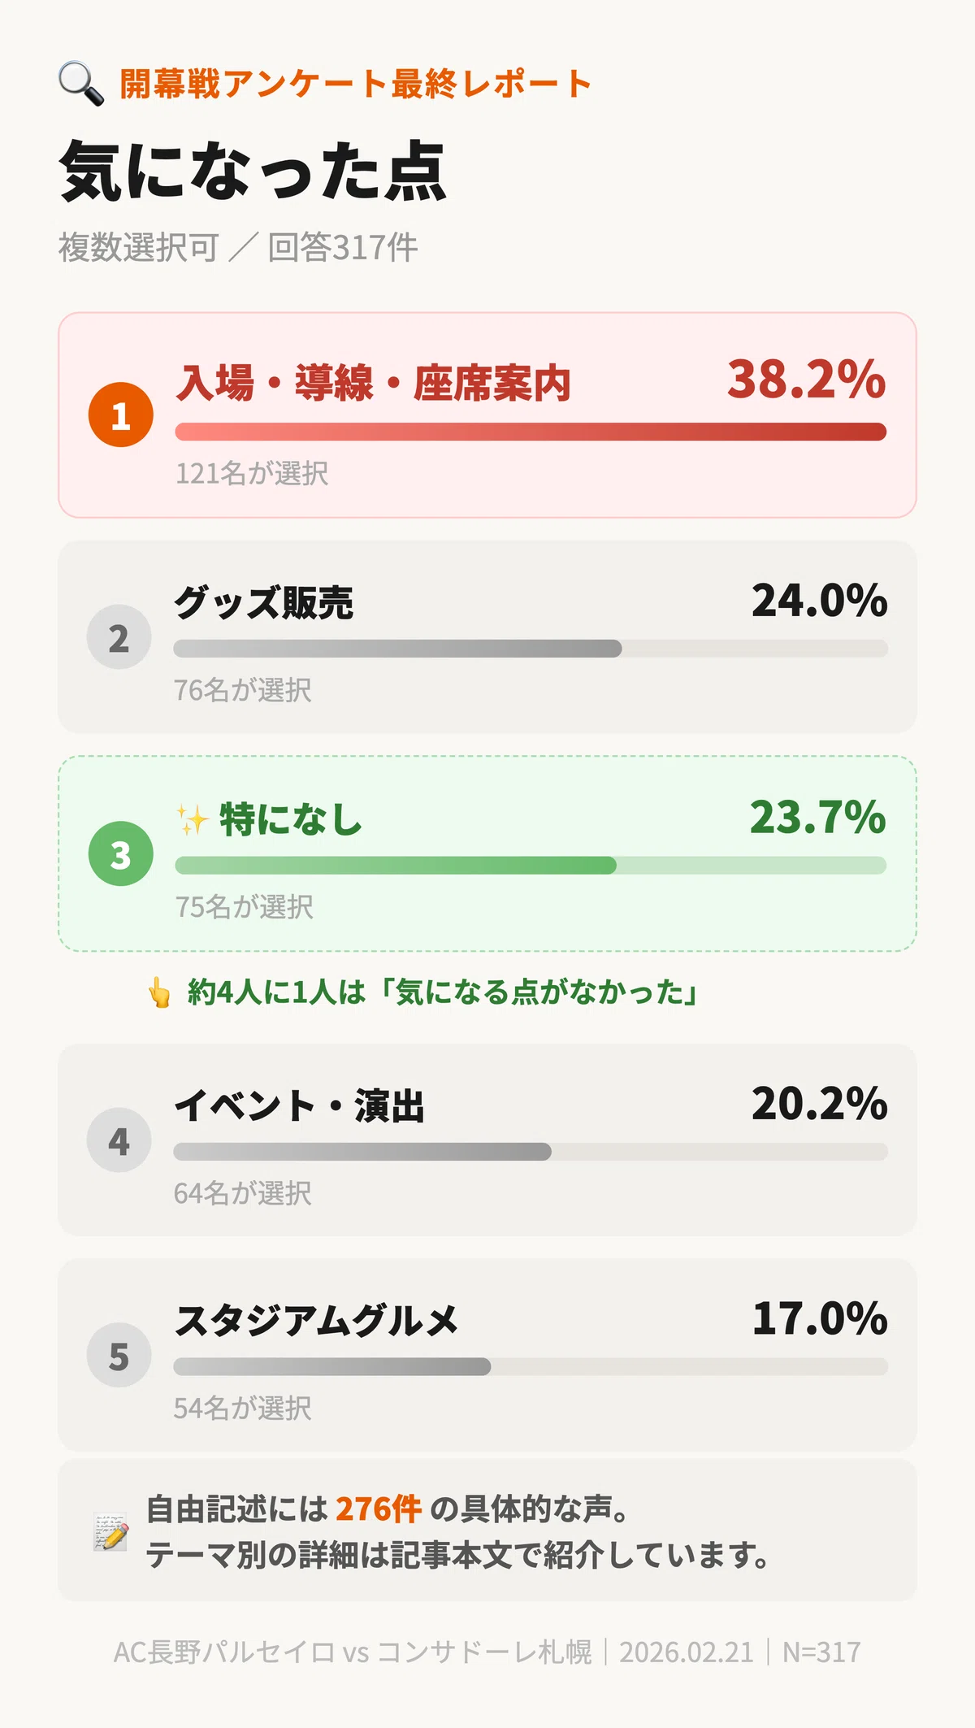Select the 入場・導線・座席案内 heading
Screen dimensions: 975x1728
tap(374, 383)
